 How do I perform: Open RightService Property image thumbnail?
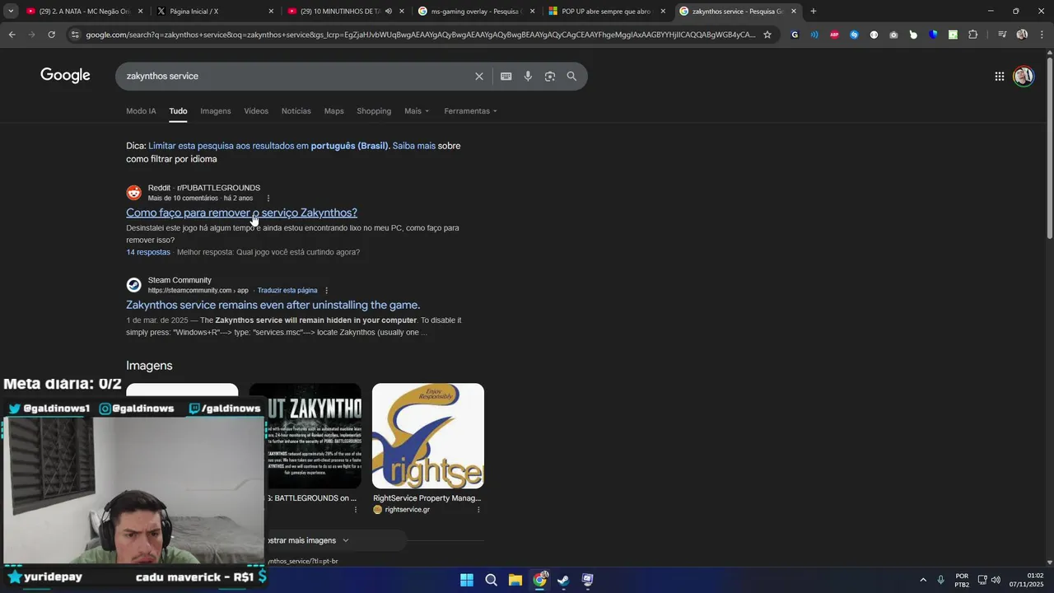428,436
